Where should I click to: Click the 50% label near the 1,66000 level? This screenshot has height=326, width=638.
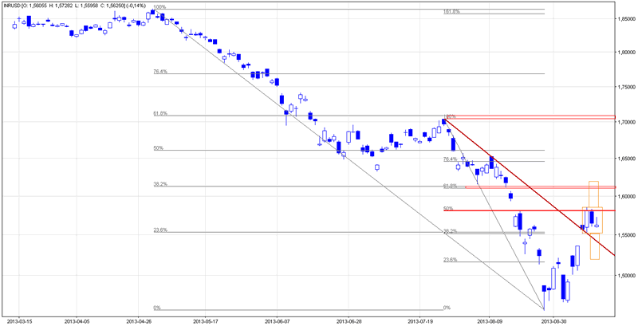[x=158, y=148]
